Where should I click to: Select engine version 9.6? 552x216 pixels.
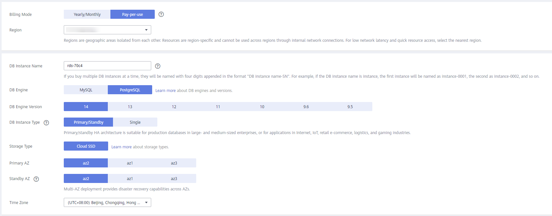tap(306, 107)
